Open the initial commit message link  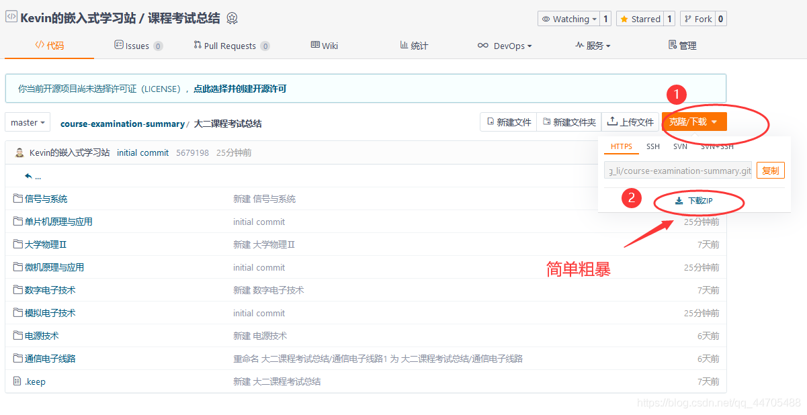coord(142,152)
